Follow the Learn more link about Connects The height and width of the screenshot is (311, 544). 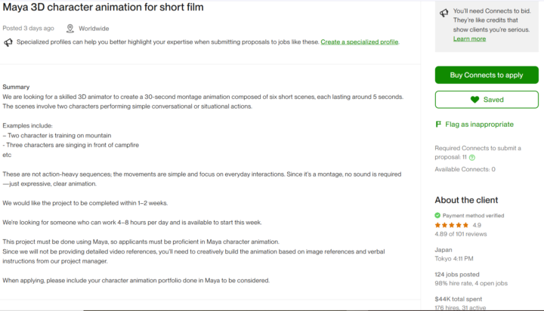point(469,38)
